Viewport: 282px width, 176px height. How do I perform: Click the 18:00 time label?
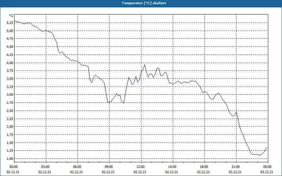pyautogui.click(x=204, y=167)
